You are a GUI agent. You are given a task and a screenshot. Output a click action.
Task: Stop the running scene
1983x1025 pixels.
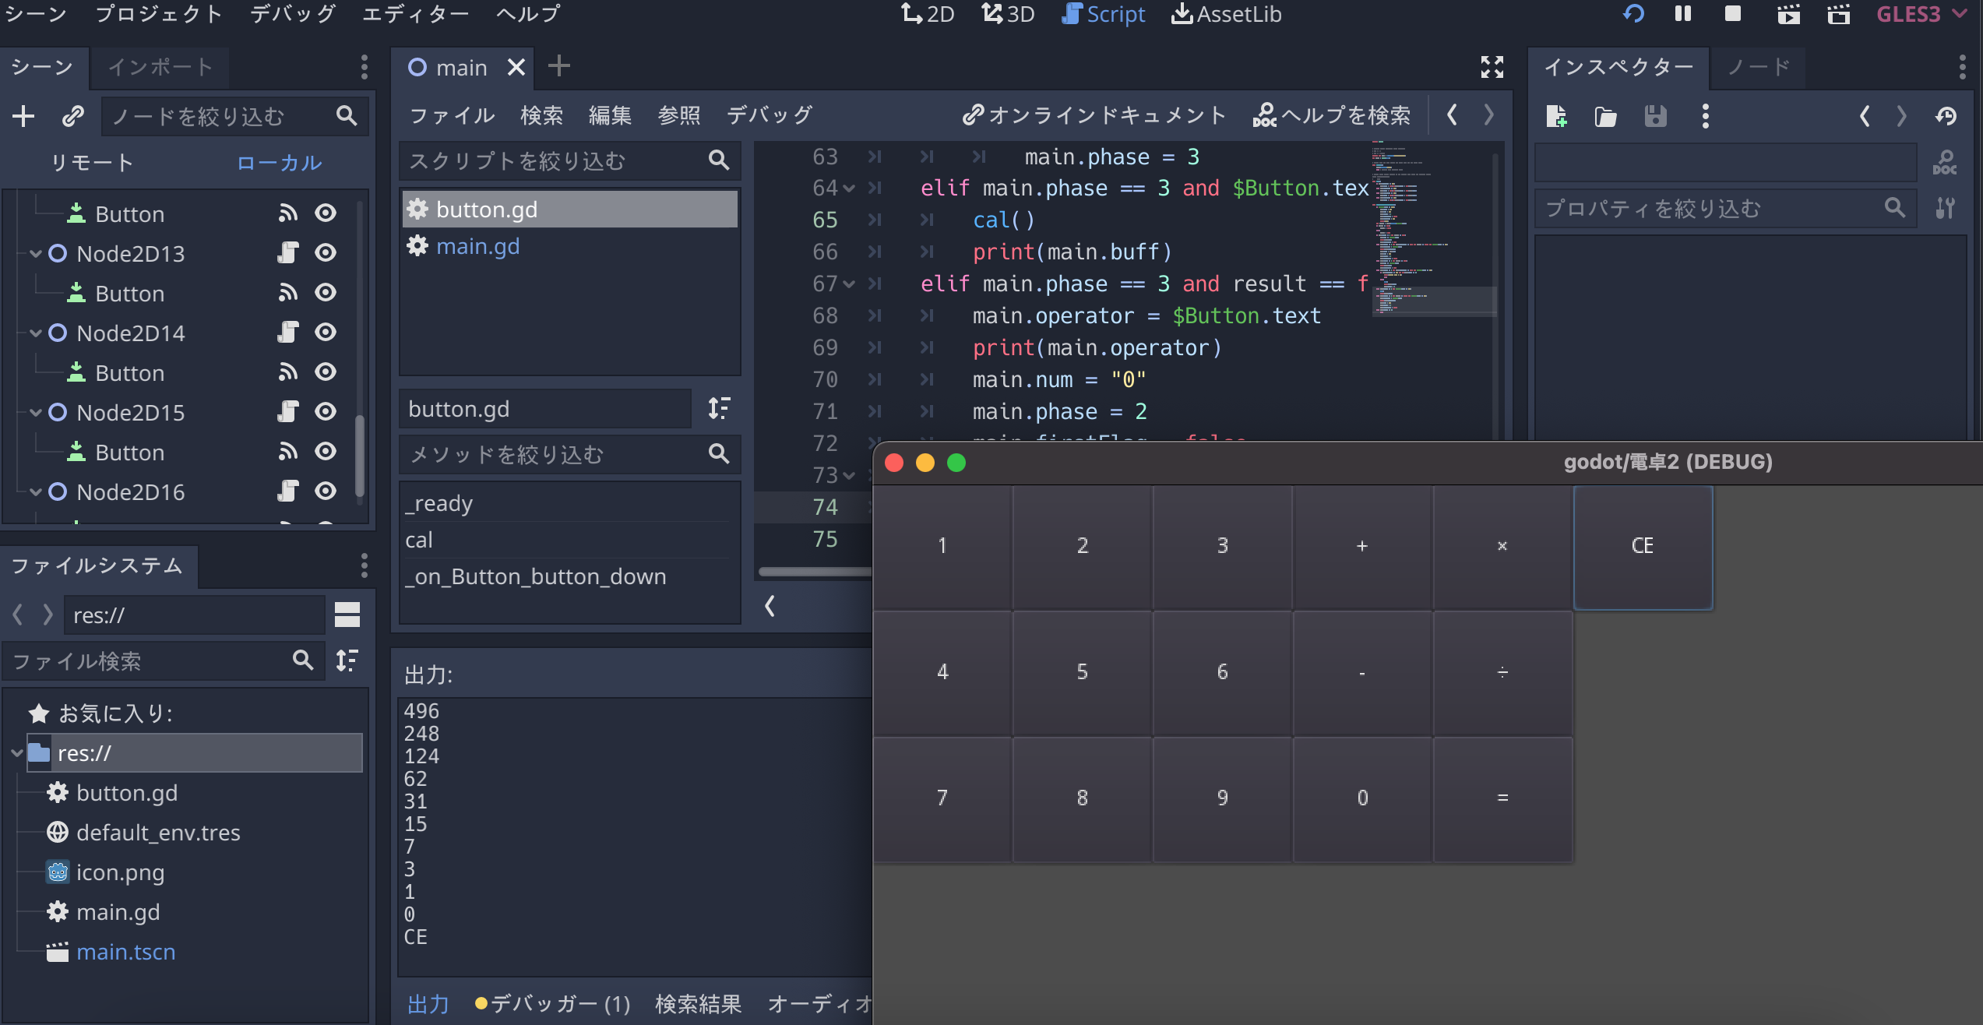1732,14
